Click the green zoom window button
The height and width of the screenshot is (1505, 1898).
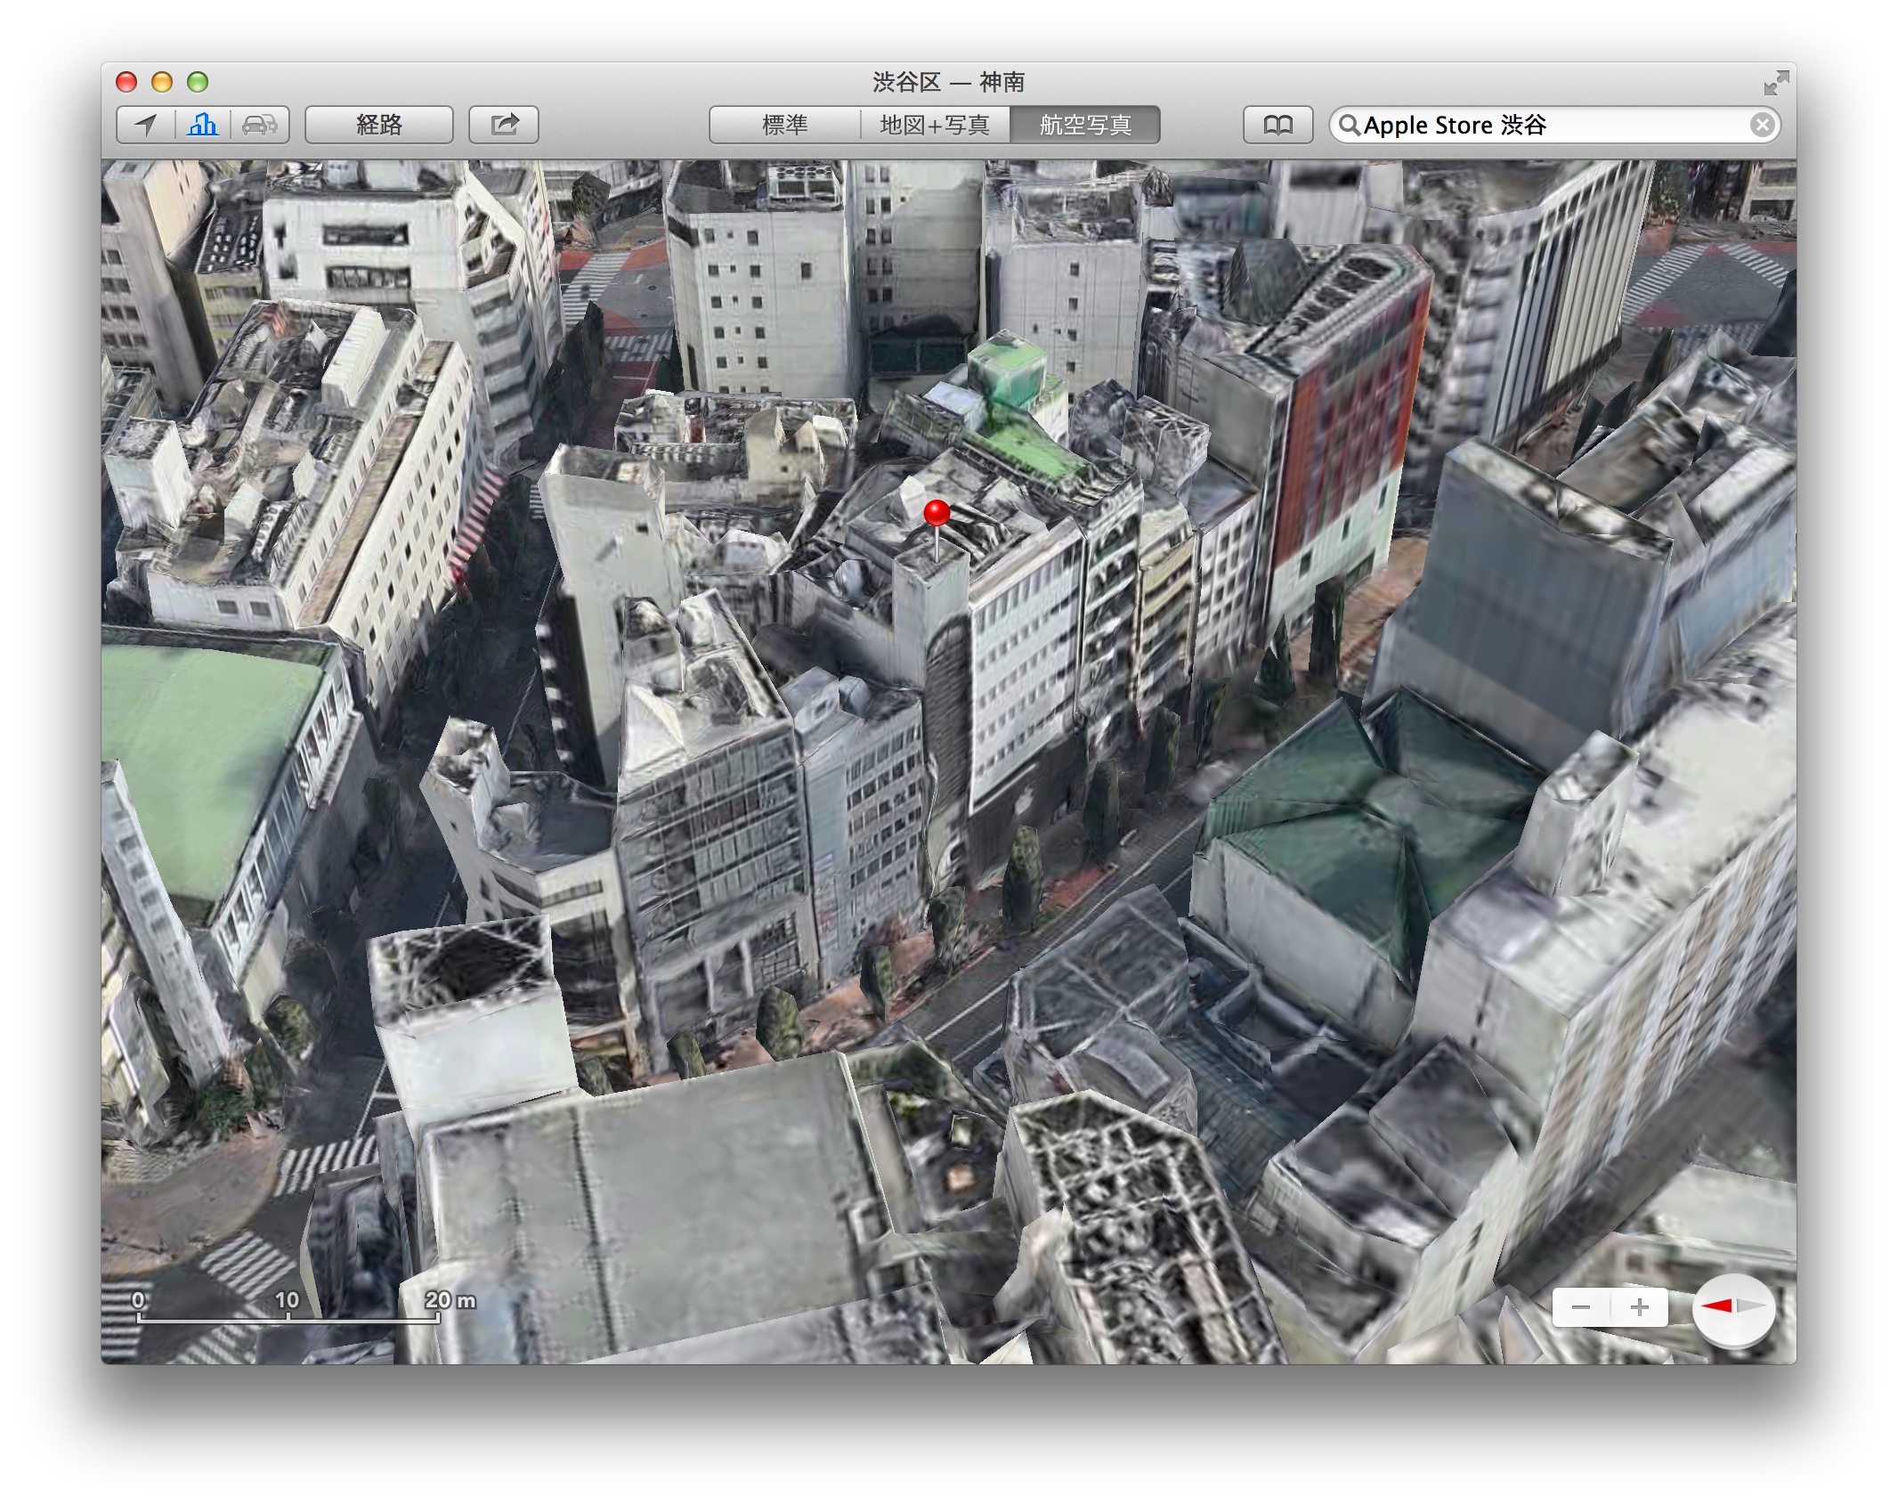198,83
